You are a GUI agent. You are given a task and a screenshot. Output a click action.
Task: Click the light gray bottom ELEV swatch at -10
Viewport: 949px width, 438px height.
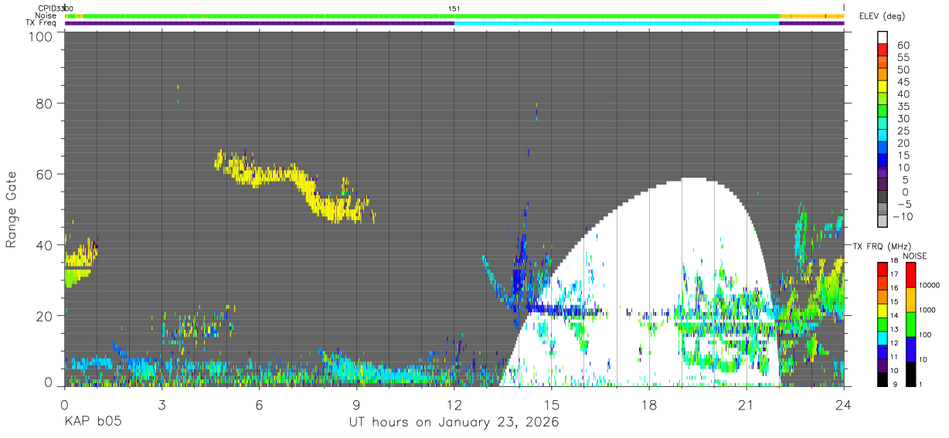[883, 219]
